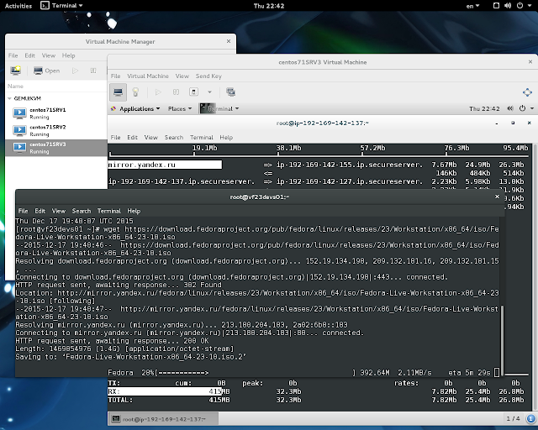Collapse the QEMU/KVM connection tree
The width and height of the screenshot is (538, 430).
click(9, 98)
